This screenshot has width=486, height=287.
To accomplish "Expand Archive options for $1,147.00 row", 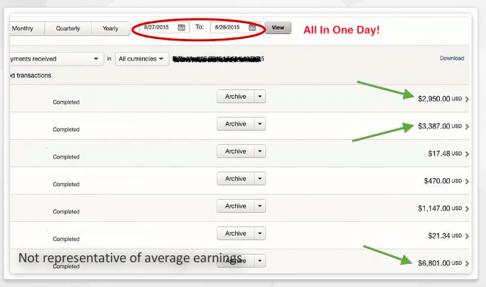I will [x=260, y=206].
